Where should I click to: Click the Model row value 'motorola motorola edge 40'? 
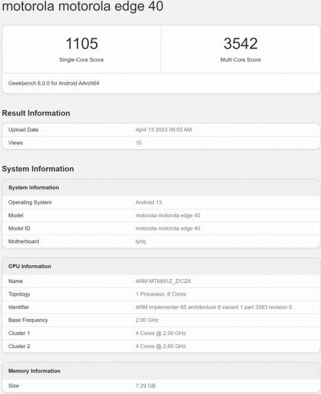[168, 215]
